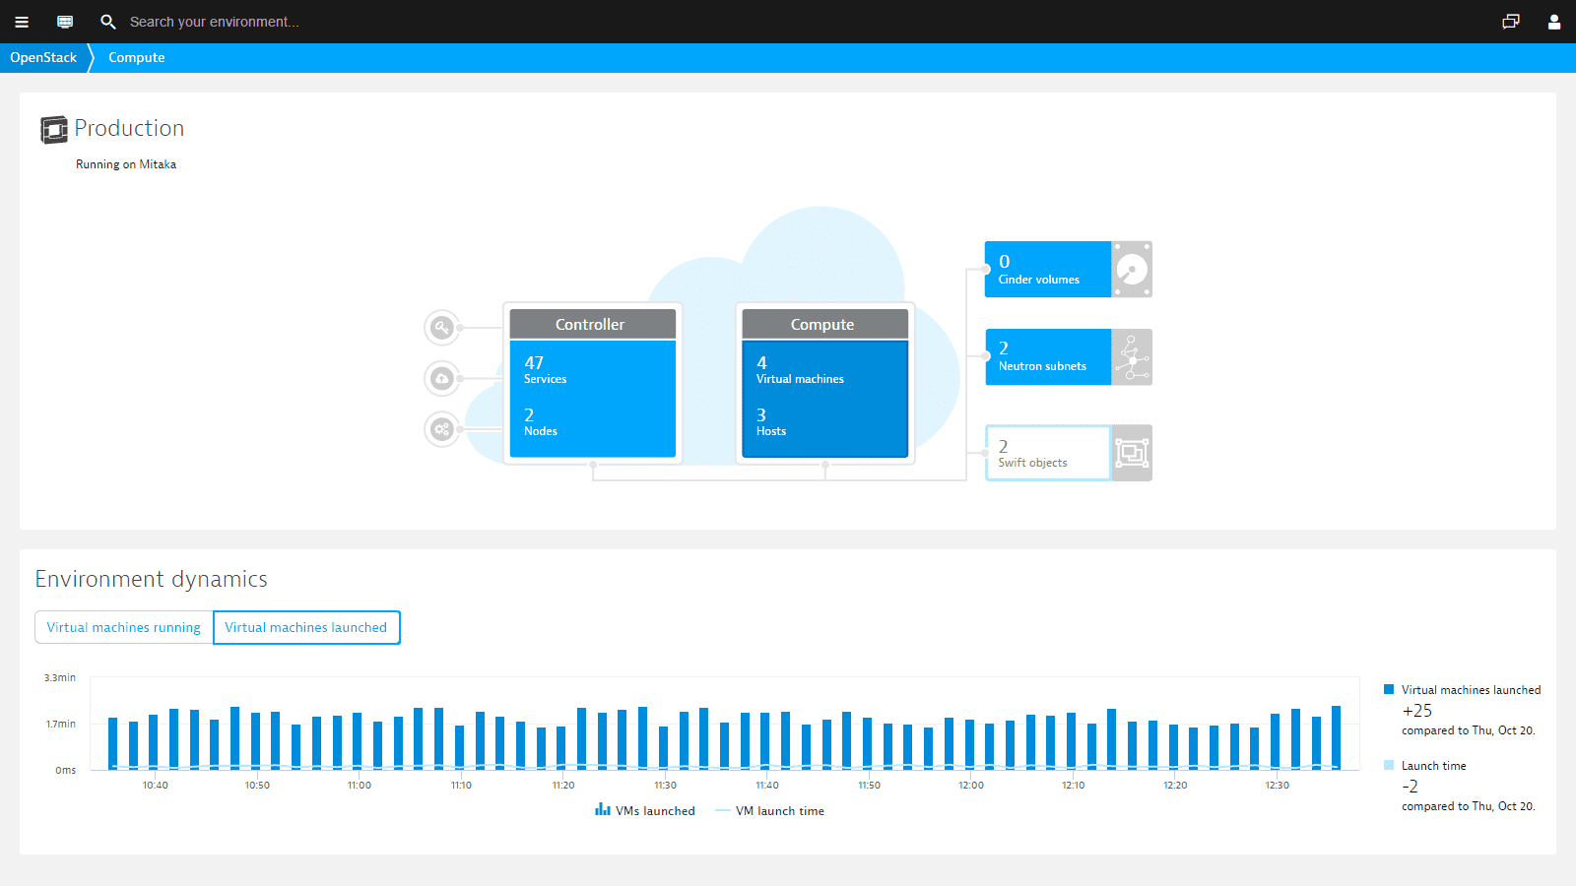Open the Neutron subnets tile
The width and height of the screenshot is (1576, 886).
click(x=1048, y=356)
